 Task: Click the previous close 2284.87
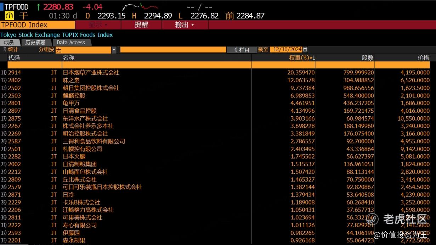(250, 16)
